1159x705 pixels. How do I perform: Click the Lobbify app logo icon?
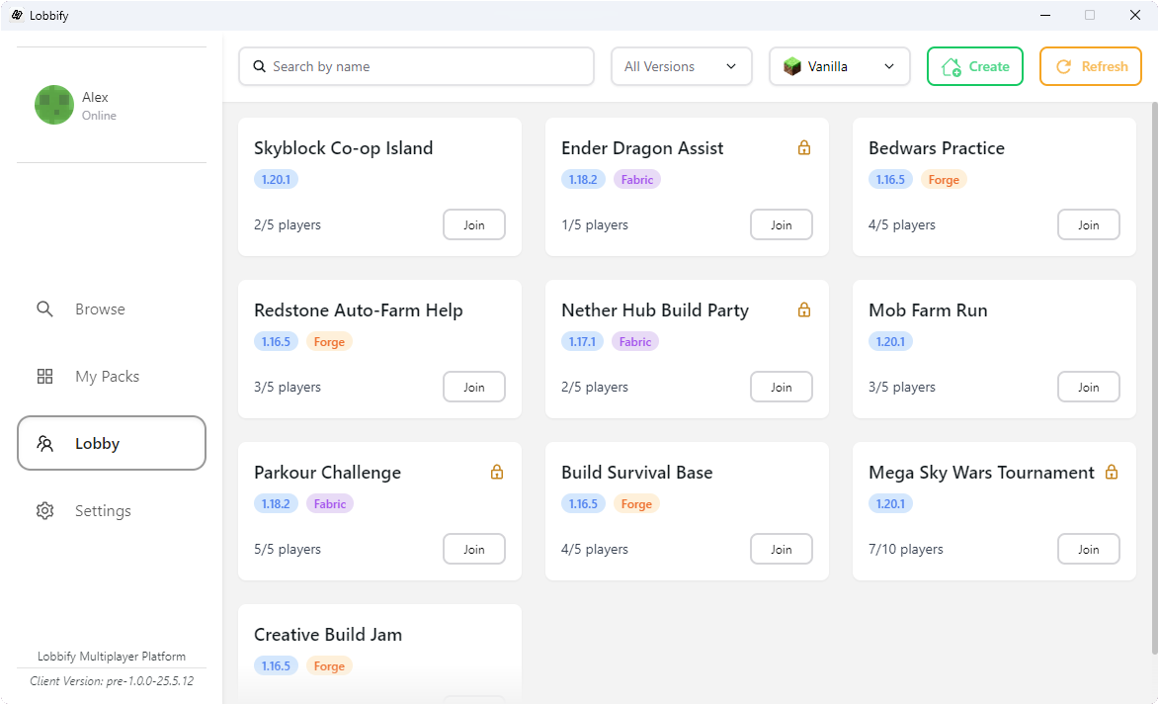(16, 15)
